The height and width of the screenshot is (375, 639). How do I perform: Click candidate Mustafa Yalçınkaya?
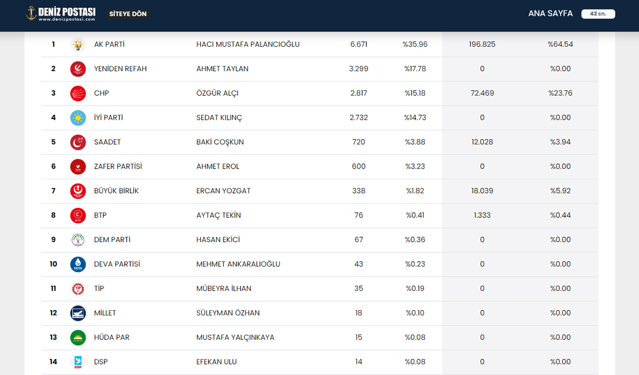[x=235, y=338]
